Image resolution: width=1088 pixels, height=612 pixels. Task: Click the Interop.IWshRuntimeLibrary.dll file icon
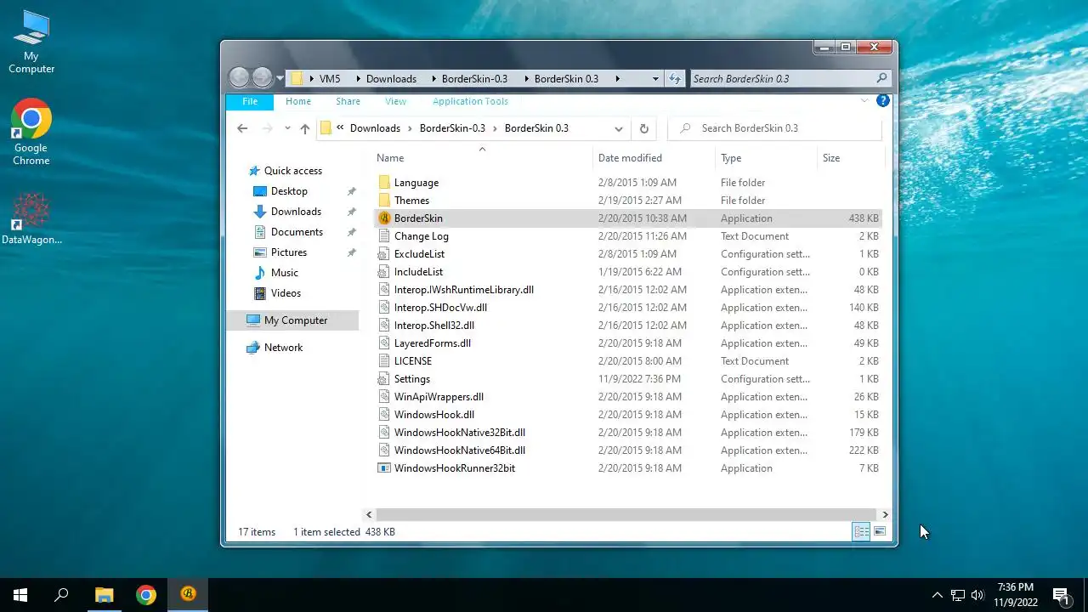tap(384, 290)
